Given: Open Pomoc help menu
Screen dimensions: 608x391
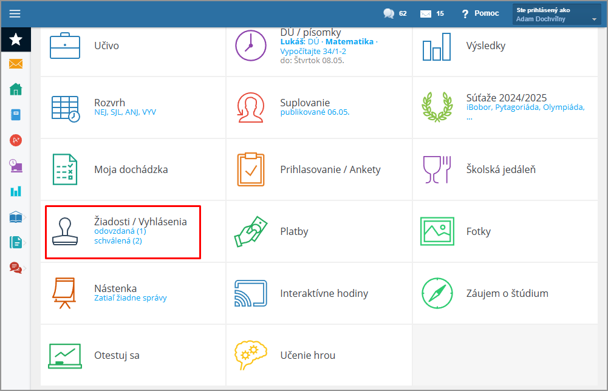Looking at the screenshot, I should coord(480,13).
